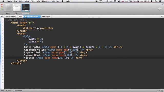Click the Absolute Value code line
The width and height of the screenshot is (164, 92).
pos(58,50)
